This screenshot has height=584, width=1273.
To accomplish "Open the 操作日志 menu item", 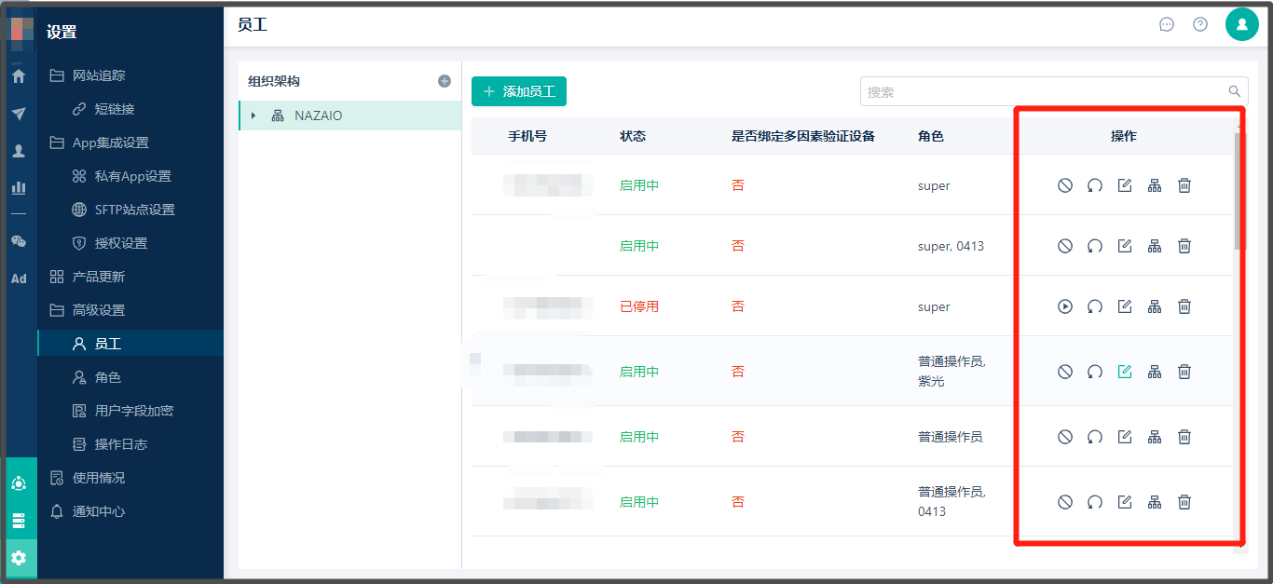I will click(120, 444).
